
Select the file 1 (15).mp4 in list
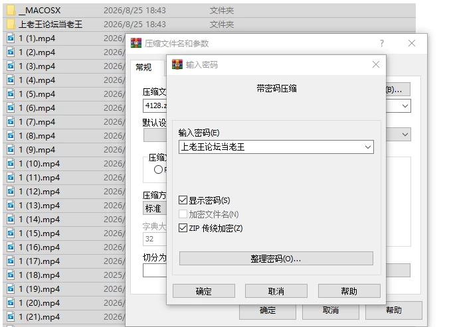[x=64, y=233]
